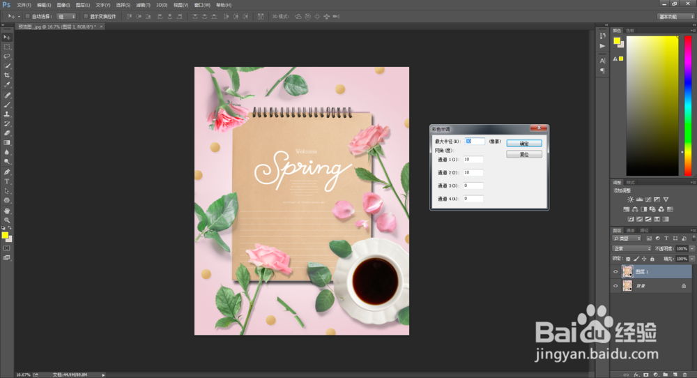The height and width of the screenshot is (378, 697).
Task: Select the Horizontal Type tool
Action: pos(7,181)
